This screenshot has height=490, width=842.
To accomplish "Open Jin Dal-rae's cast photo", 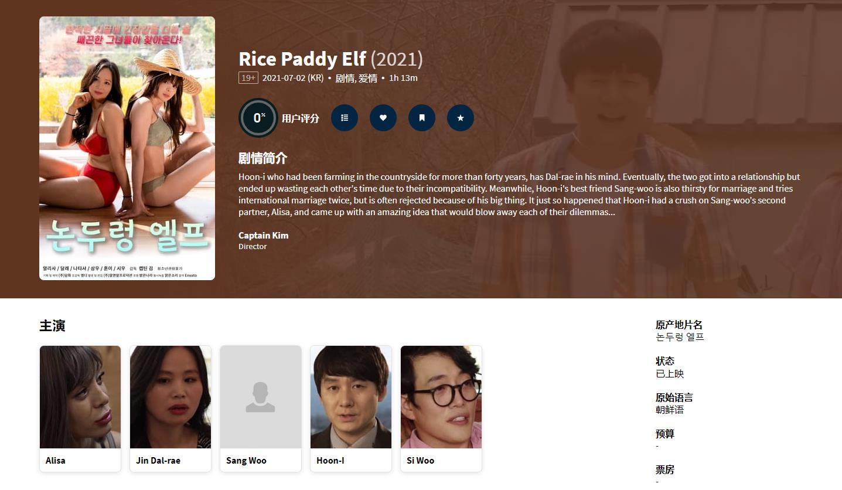I will click(x=171, y=397).
